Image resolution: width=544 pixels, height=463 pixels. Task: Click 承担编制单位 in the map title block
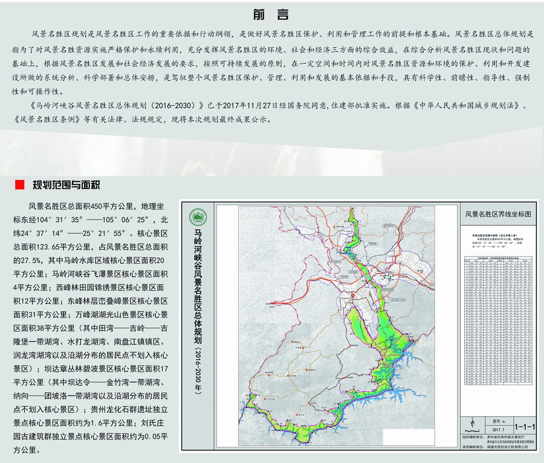point(473,447)
